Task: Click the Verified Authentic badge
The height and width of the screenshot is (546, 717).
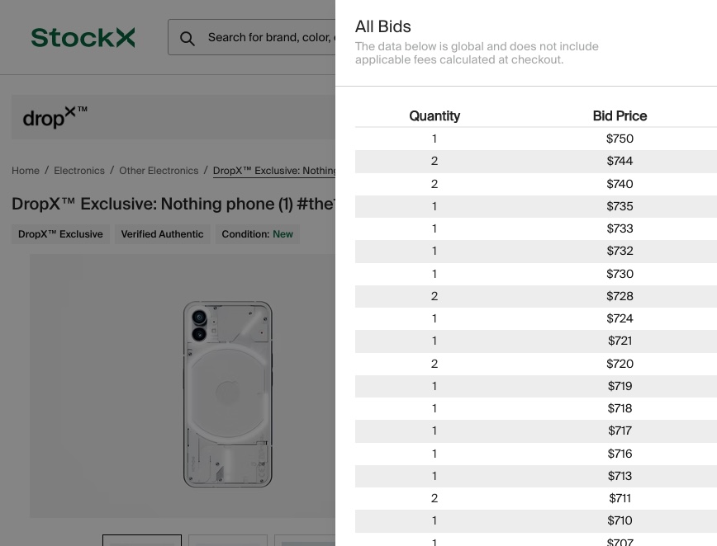Action: tap(162, 234)
